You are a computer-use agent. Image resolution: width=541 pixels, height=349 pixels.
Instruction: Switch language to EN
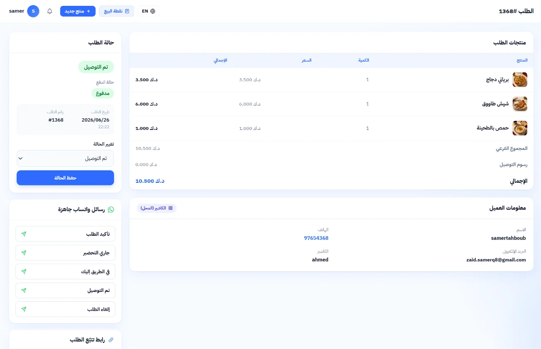click(x=149, y=11)
